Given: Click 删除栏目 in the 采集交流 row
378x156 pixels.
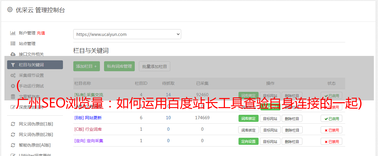Looking at the screenshot, I should coord(292,95).
